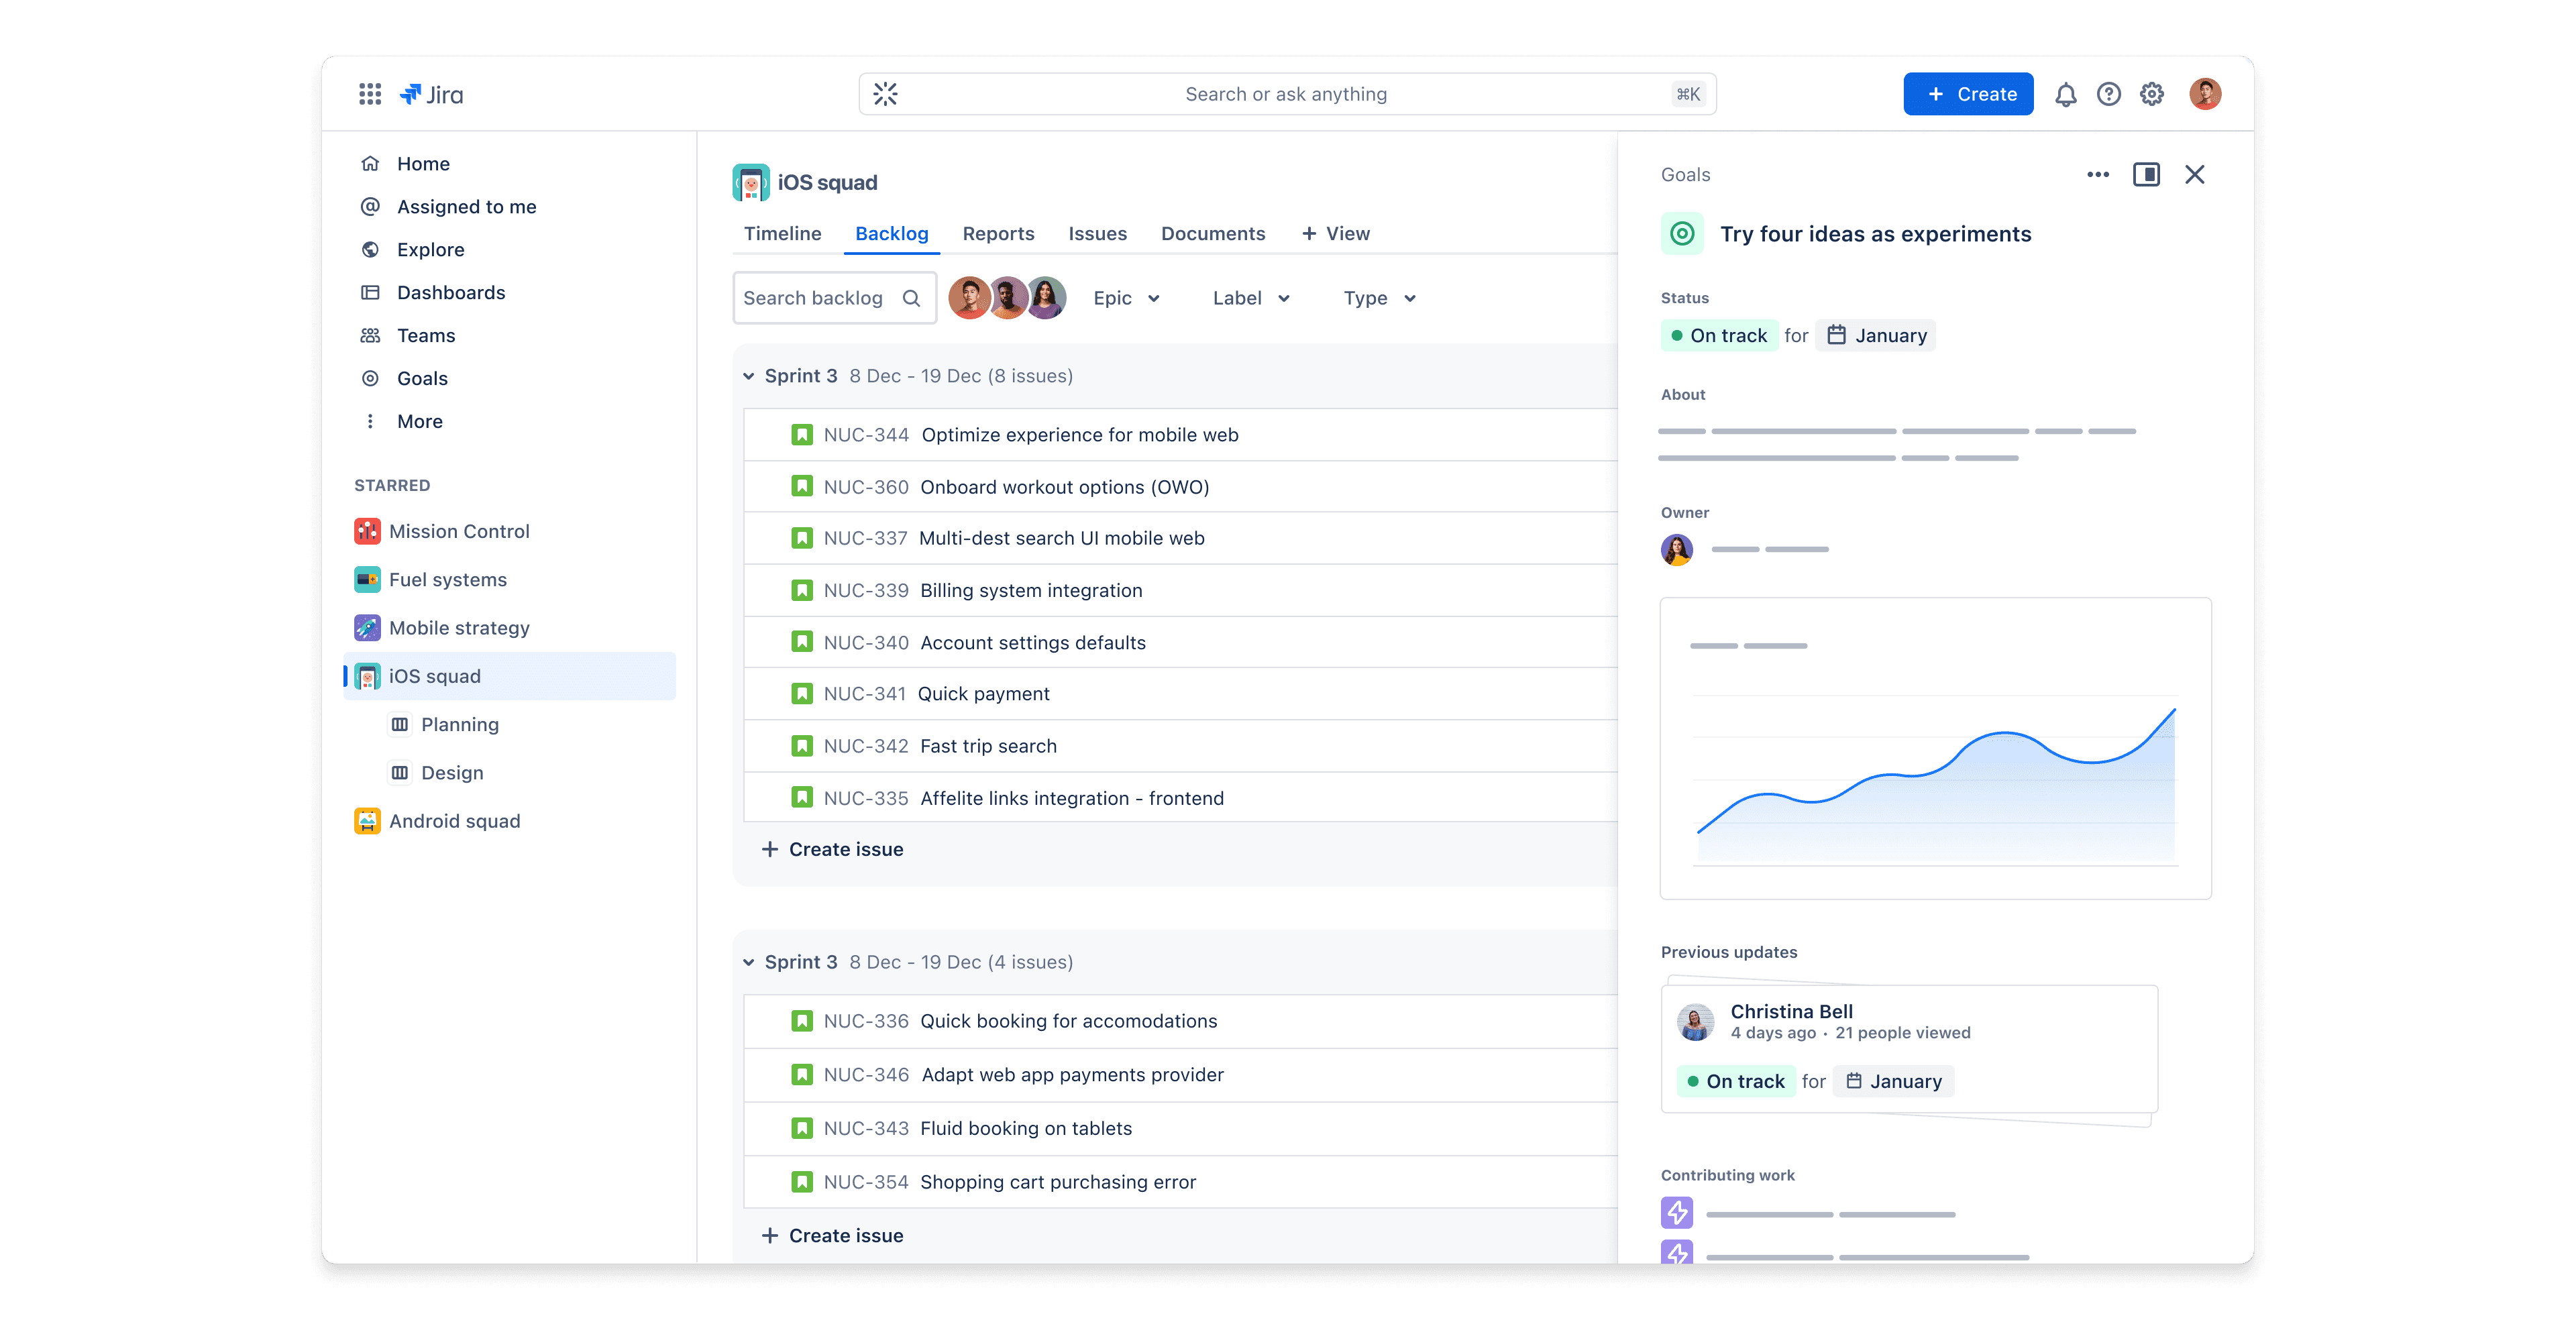Open the user profile avatar
2576x1320 pixels.
pos(2205,94)
